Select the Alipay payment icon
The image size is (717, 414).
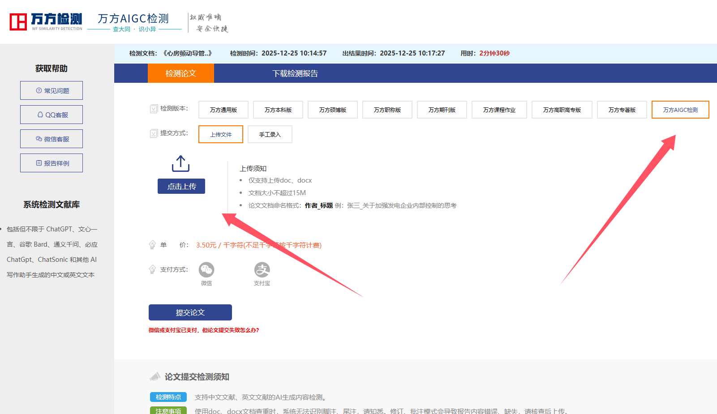[262, 269]
